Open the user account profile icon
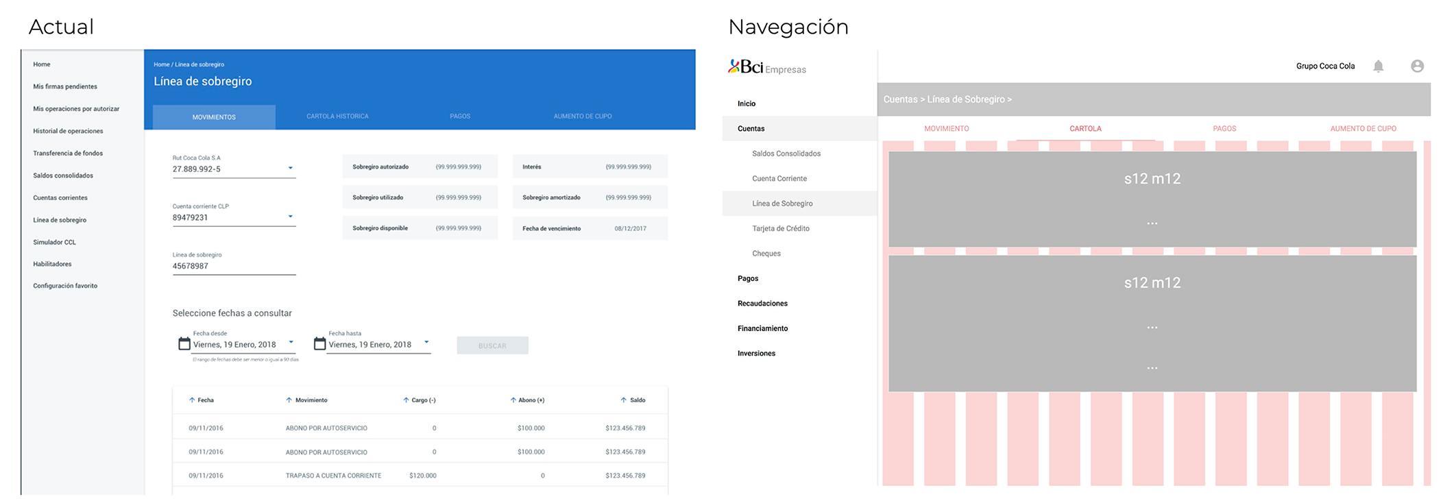The image size is (1441, 501). point(1417,66)
